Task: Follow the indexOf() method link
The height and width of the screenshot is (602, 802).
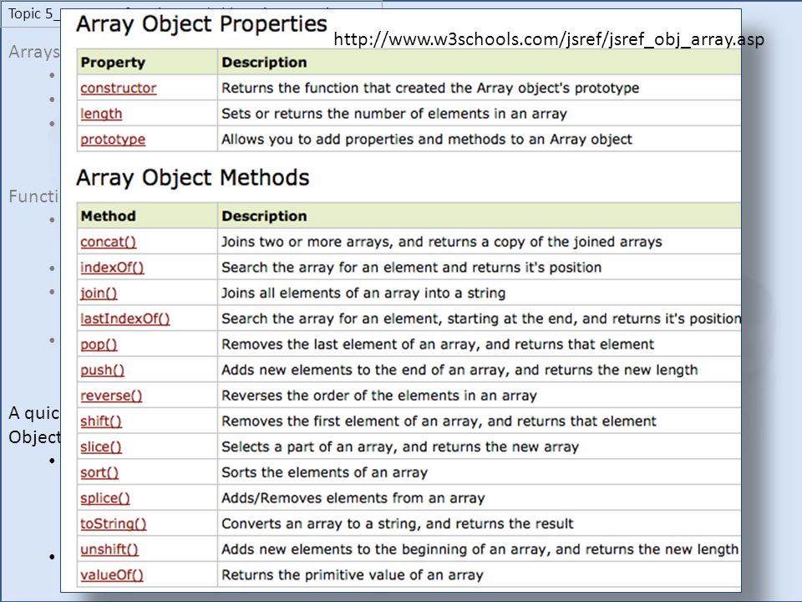Action: (112, 268)
